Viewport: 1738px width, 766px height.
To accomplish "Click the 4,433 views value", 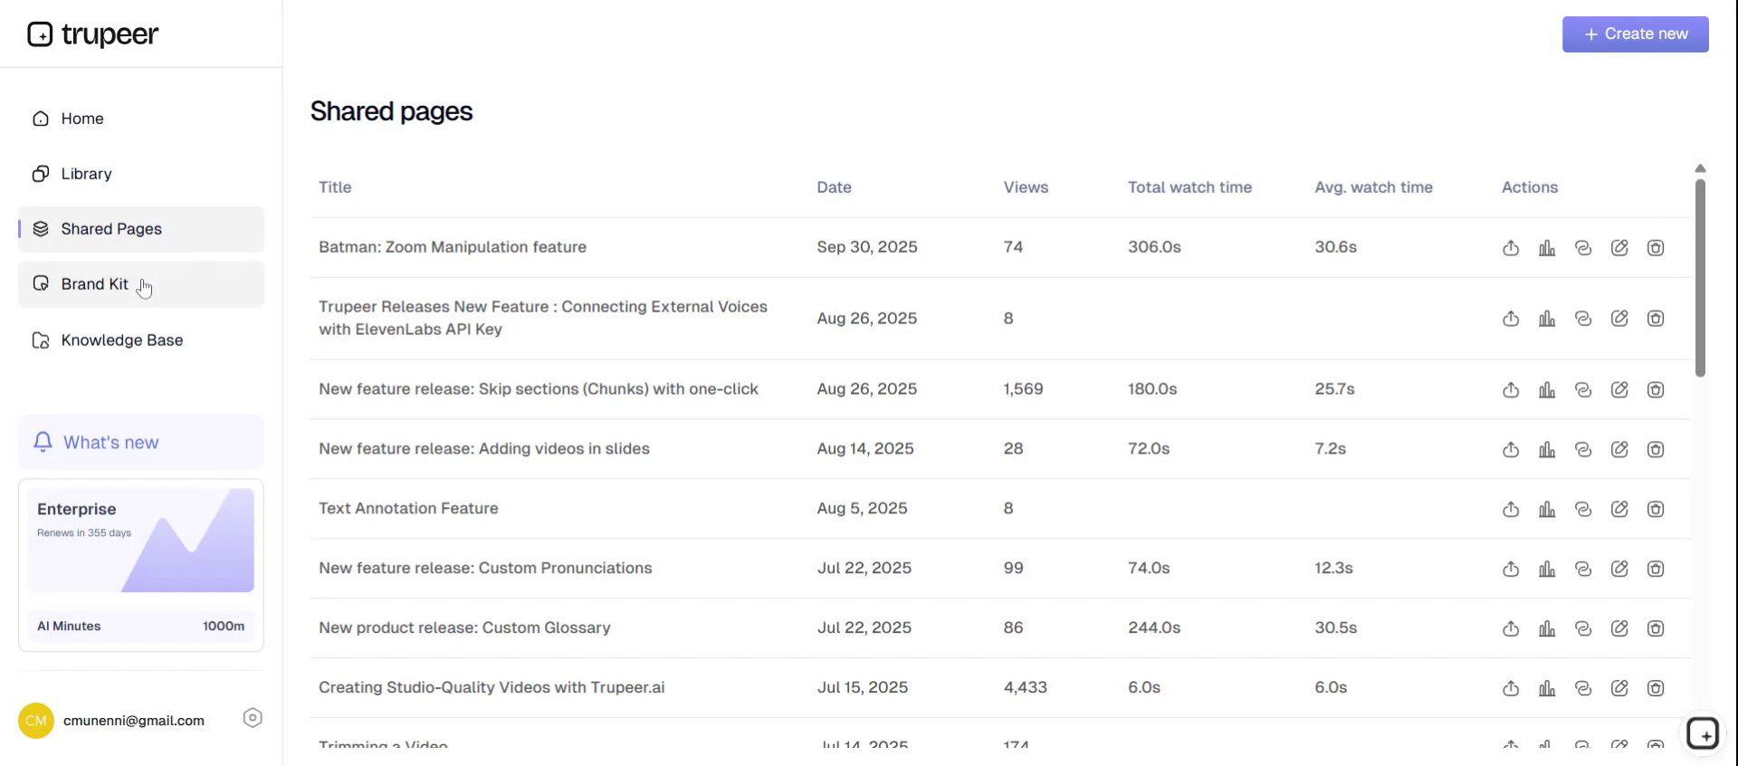I will 1025,688.
